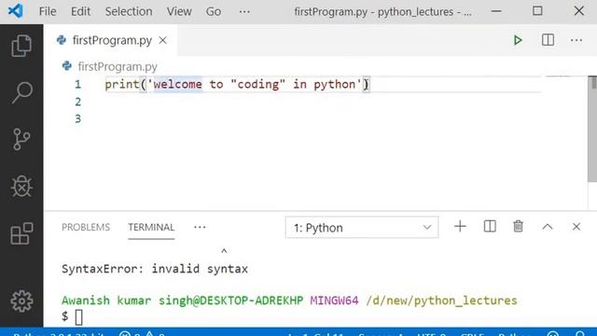The height and width of the screenshot is (336, 597).
Task: Click 'Awanish kumar singh@DESKTOP-ADREKHP' terminal text
Action: [183, 301]
